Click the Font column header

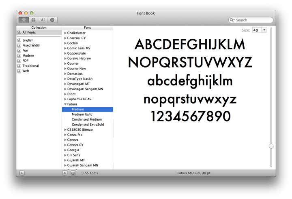pyautogui.click(x=87, y=28)
